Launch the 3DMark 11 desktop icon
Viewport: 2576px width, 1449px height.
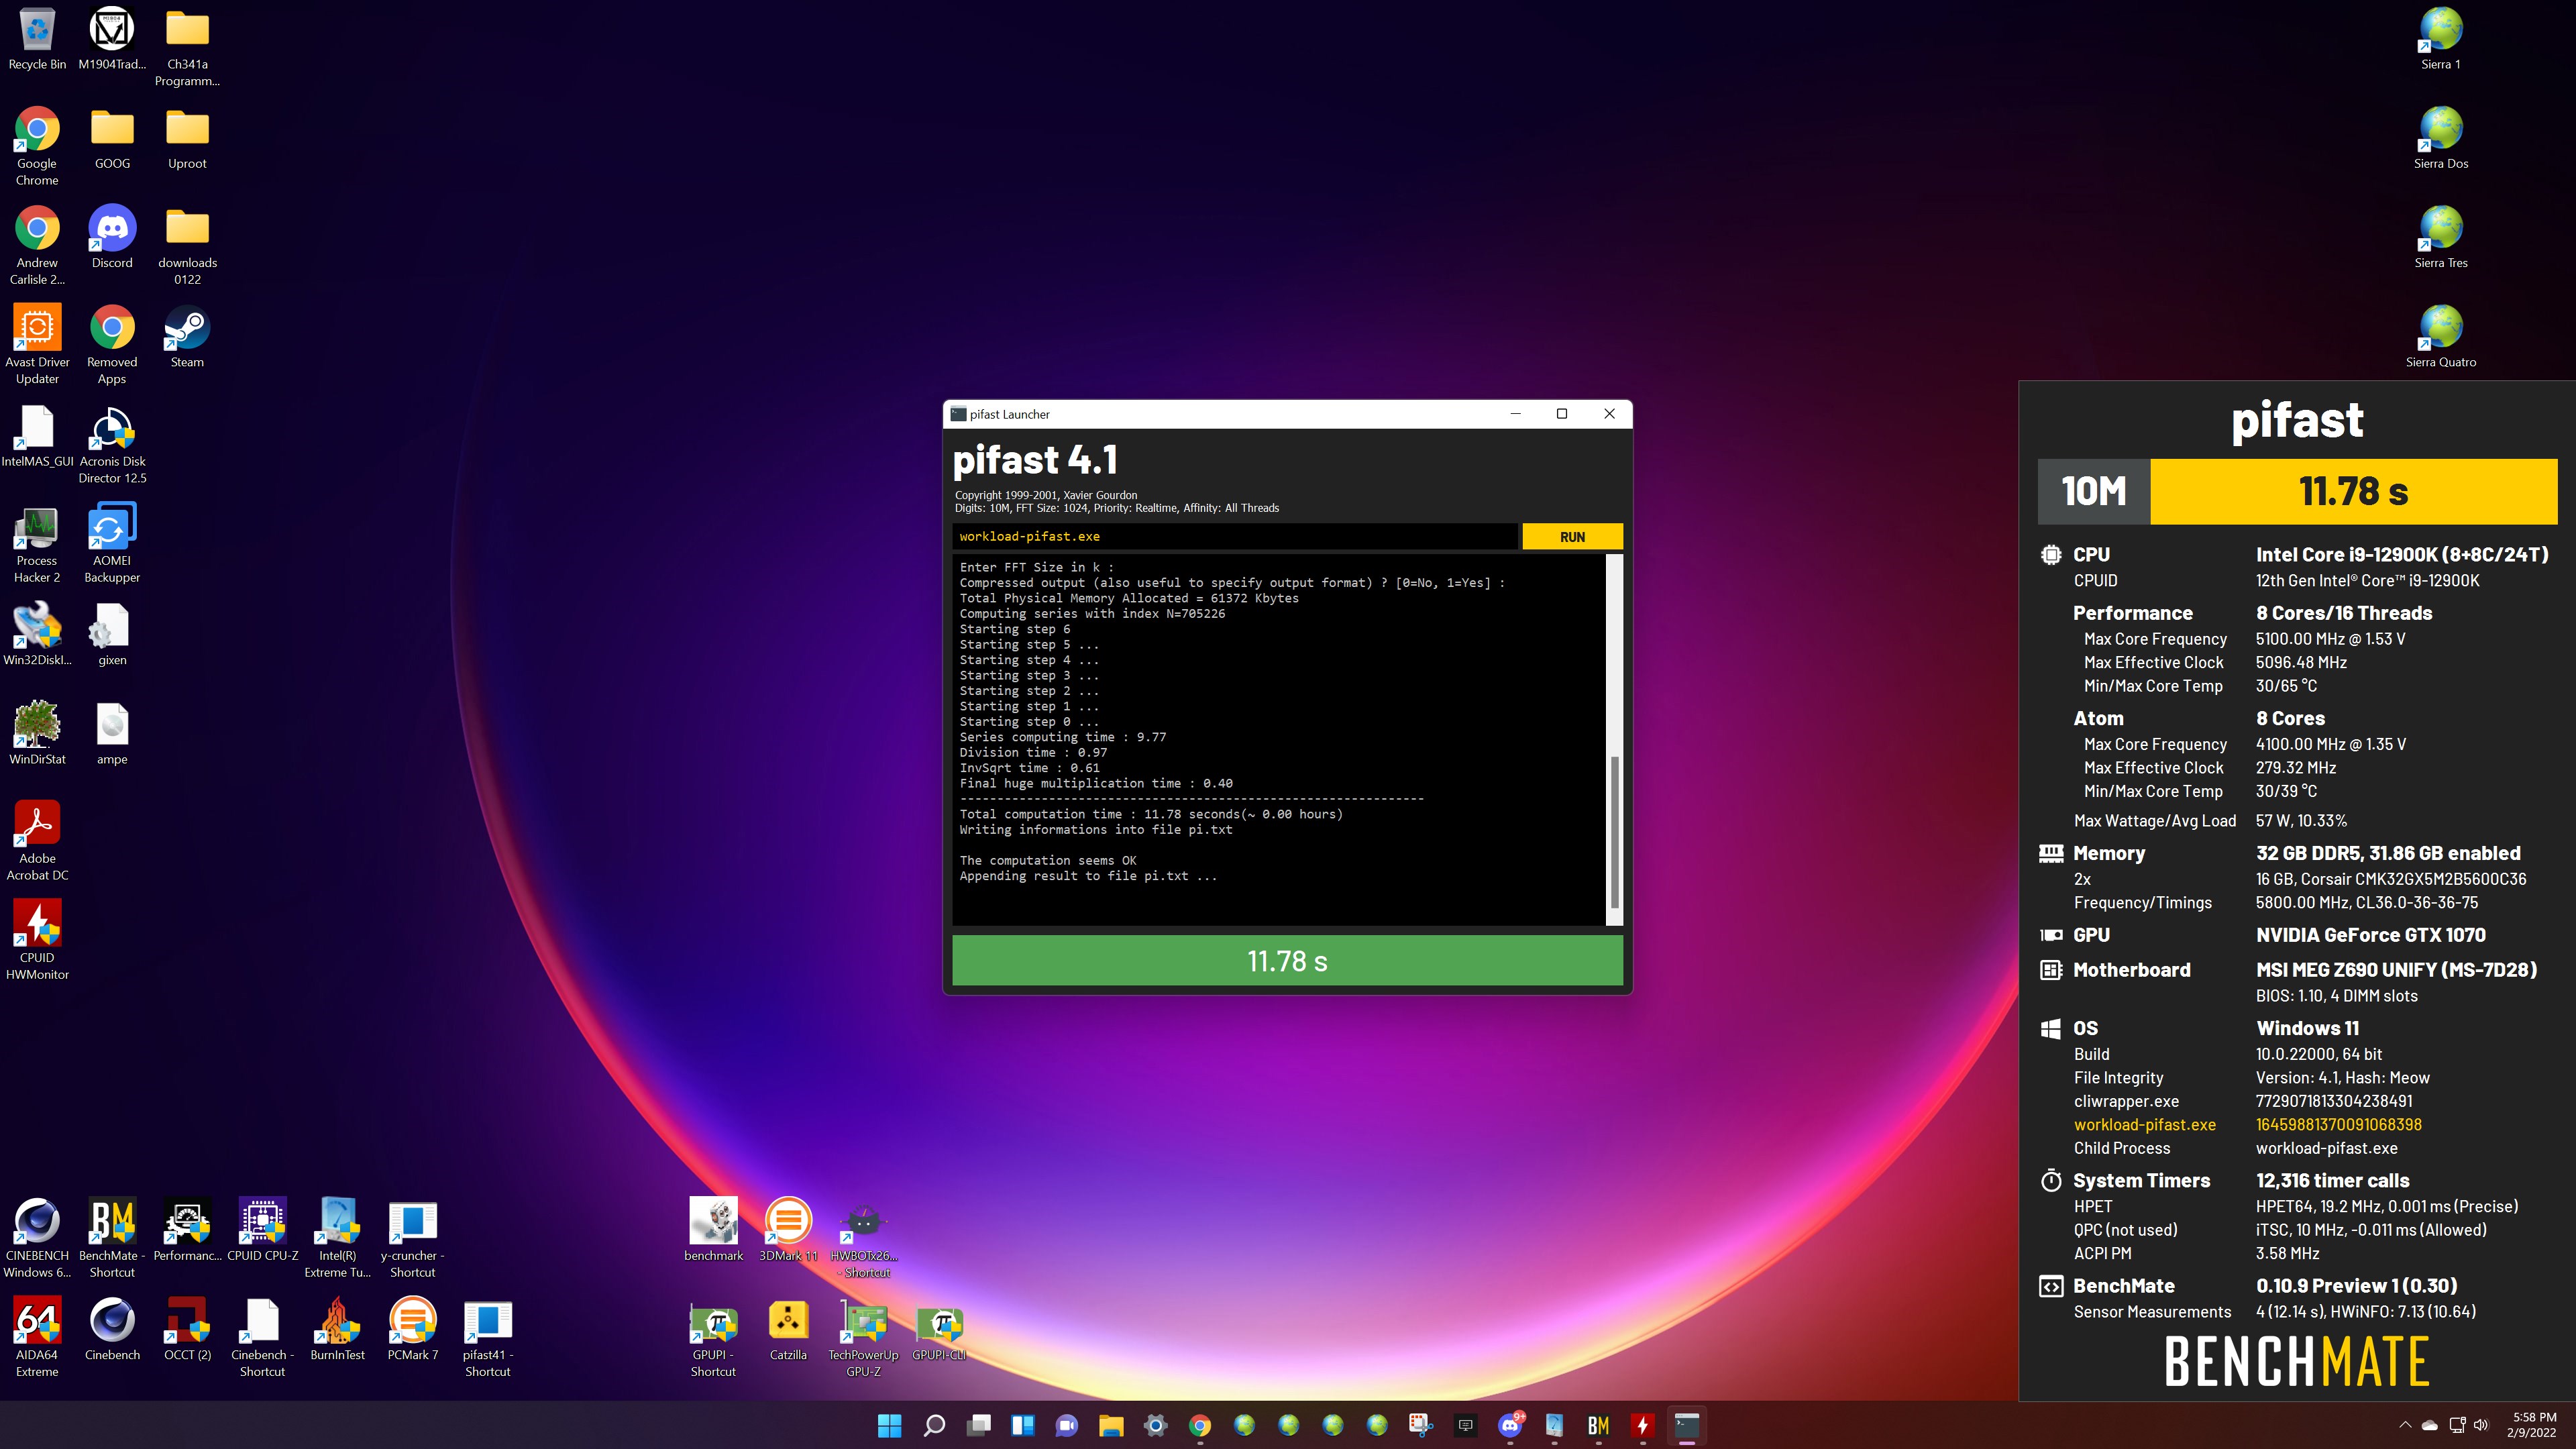pyautogui.click(x=788, y=1230)
